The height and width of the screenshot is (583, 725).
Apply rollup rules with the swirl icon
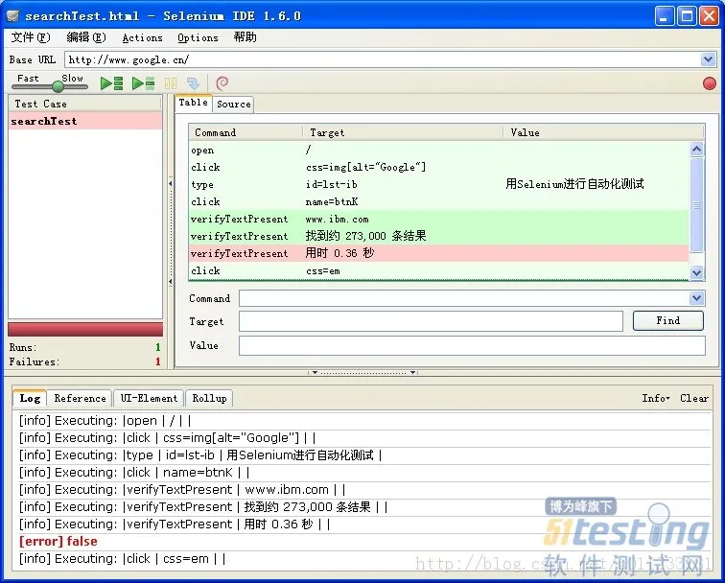(222, 83)
